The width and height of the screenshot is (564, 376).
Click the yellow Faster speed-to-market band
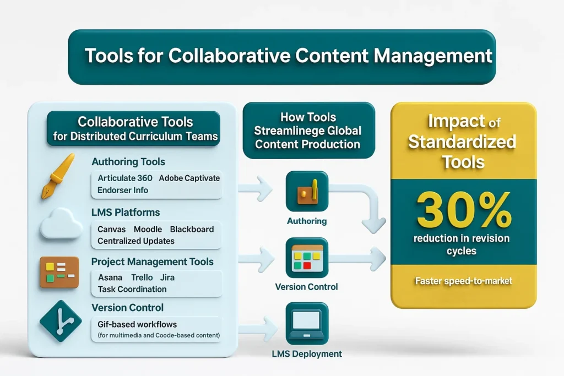463,281
